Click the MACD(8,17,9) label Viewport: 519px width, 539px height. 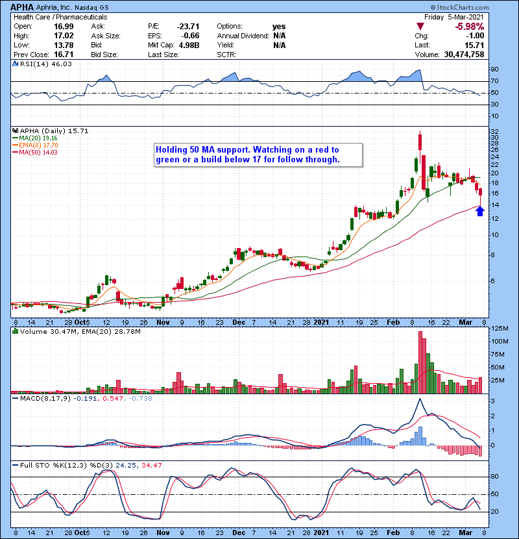tap(45, 399)
